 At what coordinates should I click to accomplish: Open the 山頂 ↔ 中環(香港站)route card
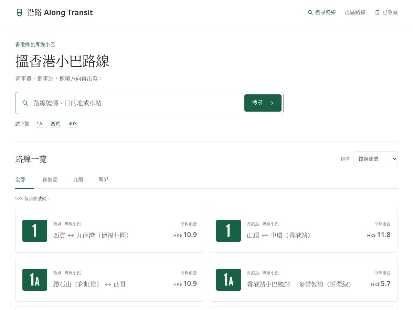click(303, 231)
